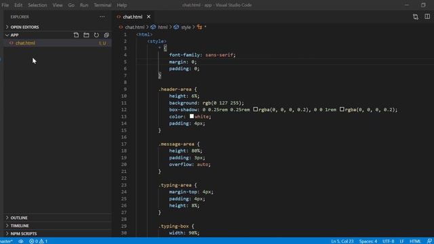The image size is (434, 244).
Task: Close the chat.html editor tab
Action: [149, 17]
